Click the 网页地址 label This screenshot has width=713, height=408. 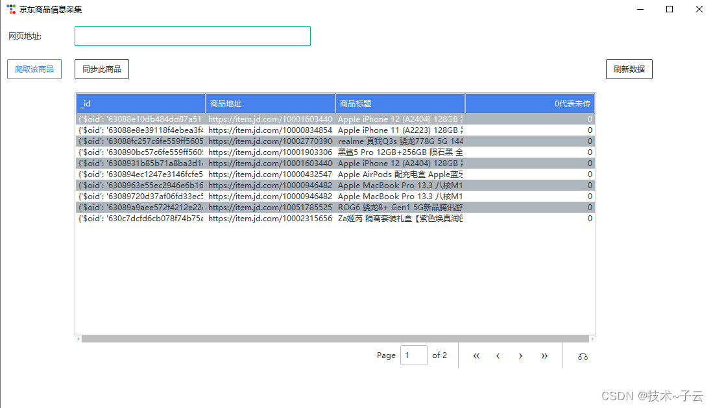[x=25, y=36]
